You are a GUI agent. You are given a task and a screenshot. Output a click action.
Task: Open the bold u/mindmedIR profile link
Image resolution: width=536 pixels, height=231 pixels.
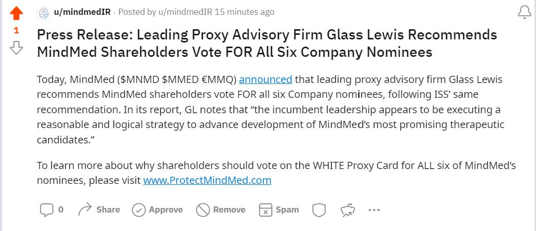click(x=82, y=12)
